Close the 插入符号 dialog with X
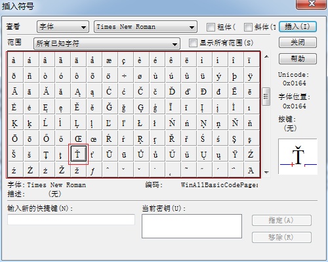 311,4
